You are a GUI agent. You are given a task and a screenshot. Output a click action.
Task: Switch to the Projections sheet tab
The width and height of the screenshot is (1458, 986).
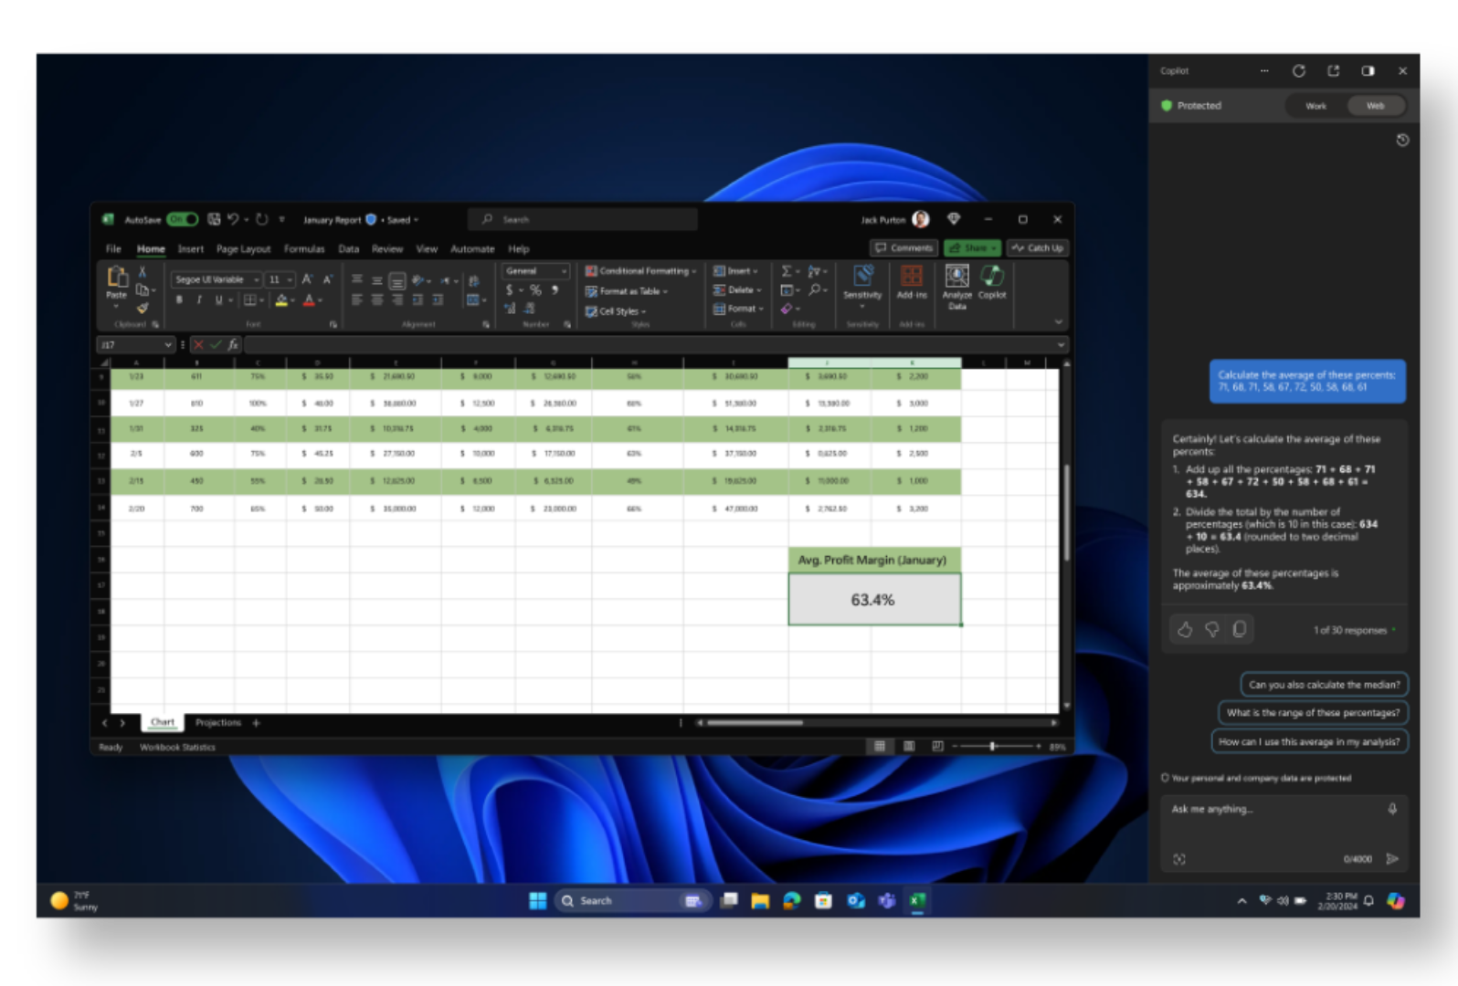pyautogui.click(x=217, y=722)
